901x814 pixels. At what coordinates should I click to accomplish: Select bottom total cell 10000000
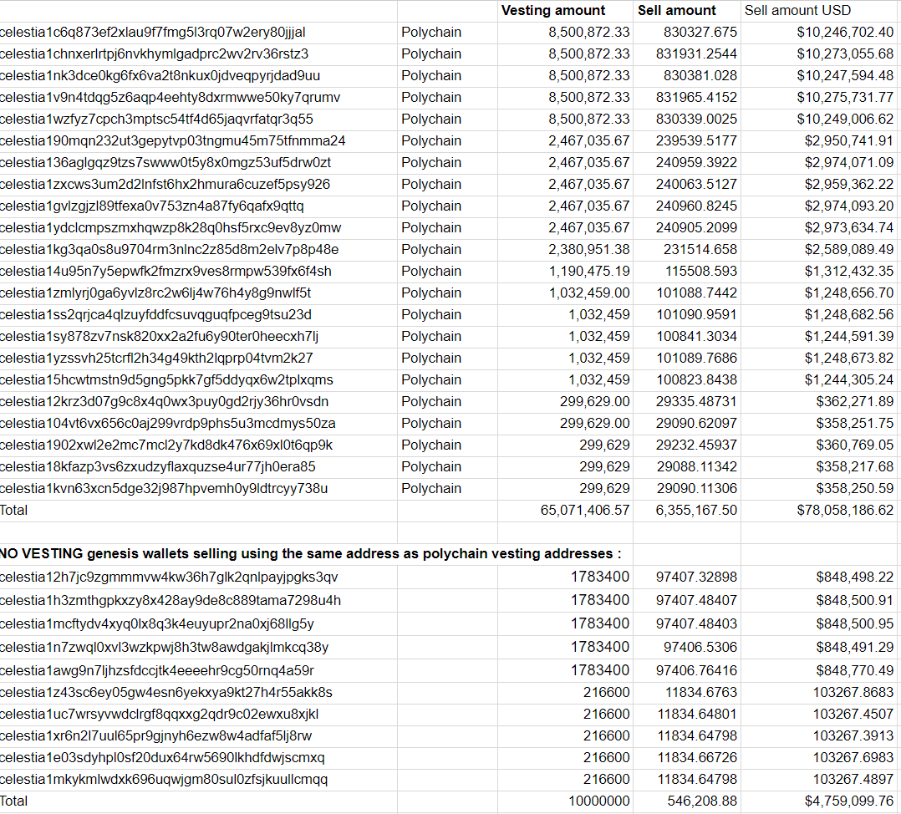pyautogui.click(x=598, y=801)
